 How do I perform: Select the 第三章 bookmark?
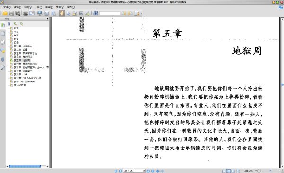(26, 53)
